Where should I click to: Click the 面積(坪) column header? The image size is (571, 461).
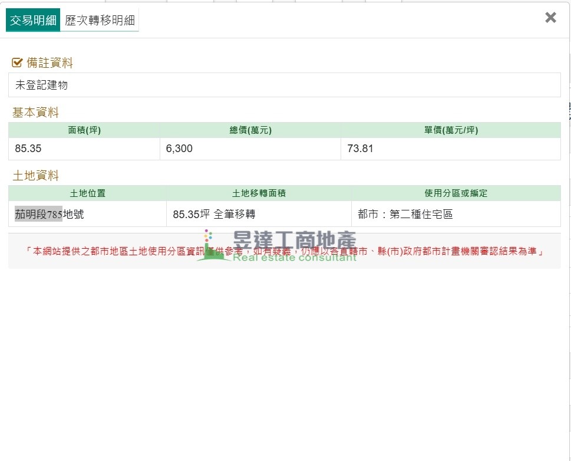tap(84, 130)
